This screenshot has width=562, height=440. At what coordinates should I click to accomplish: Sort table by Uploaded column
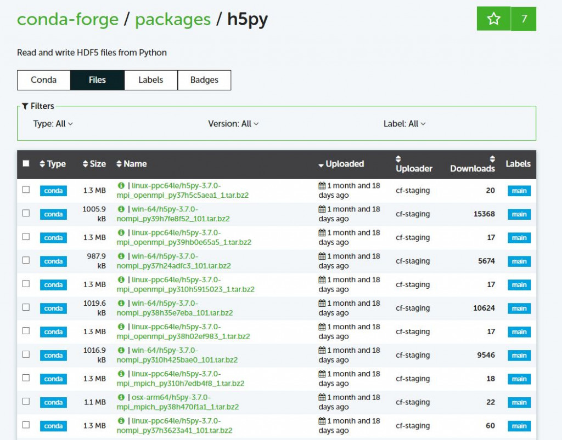point(341,164)
